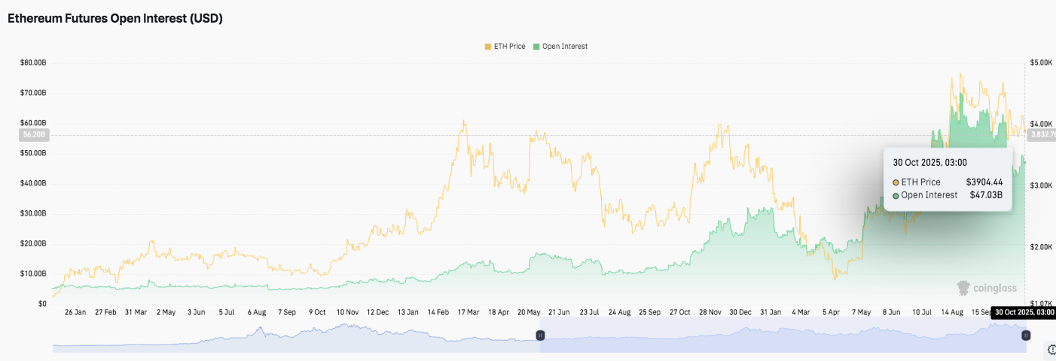Grab the left handle of the range navigator
Viewport: 1056px width, 361px height.
(540, 335)
